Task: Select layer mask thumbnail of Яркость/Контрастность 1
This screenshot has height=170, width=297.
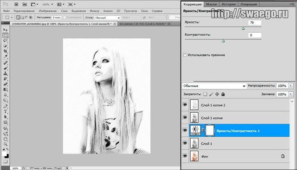Action: click(x=209, y=130)
